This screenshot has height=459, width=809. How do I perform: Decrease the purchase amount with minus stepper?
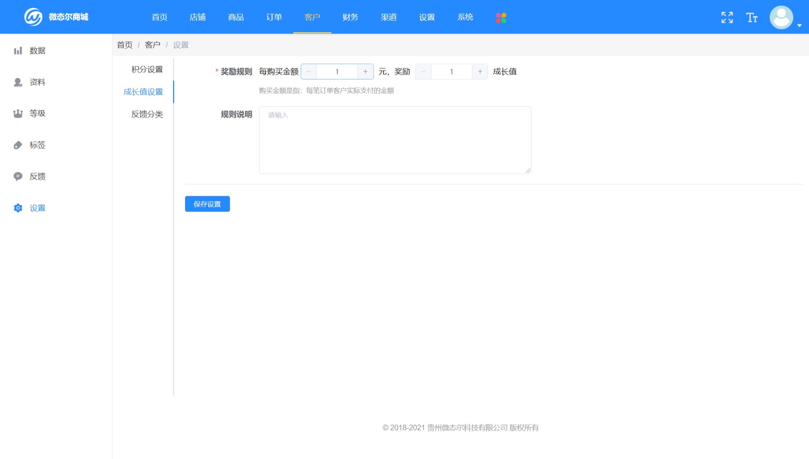308,71
